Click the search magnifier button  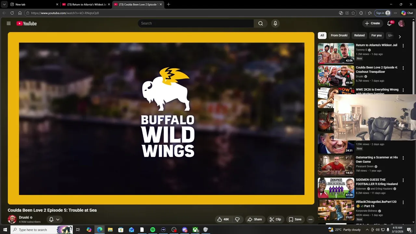point(261,23)
